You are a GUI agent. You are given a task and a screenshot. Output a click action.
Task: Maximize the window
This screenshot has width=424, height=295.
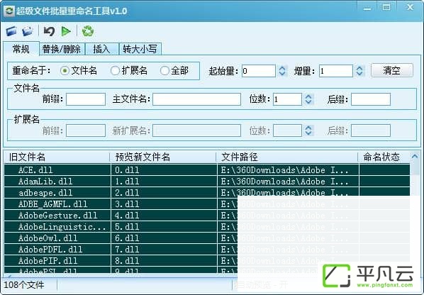386,7
